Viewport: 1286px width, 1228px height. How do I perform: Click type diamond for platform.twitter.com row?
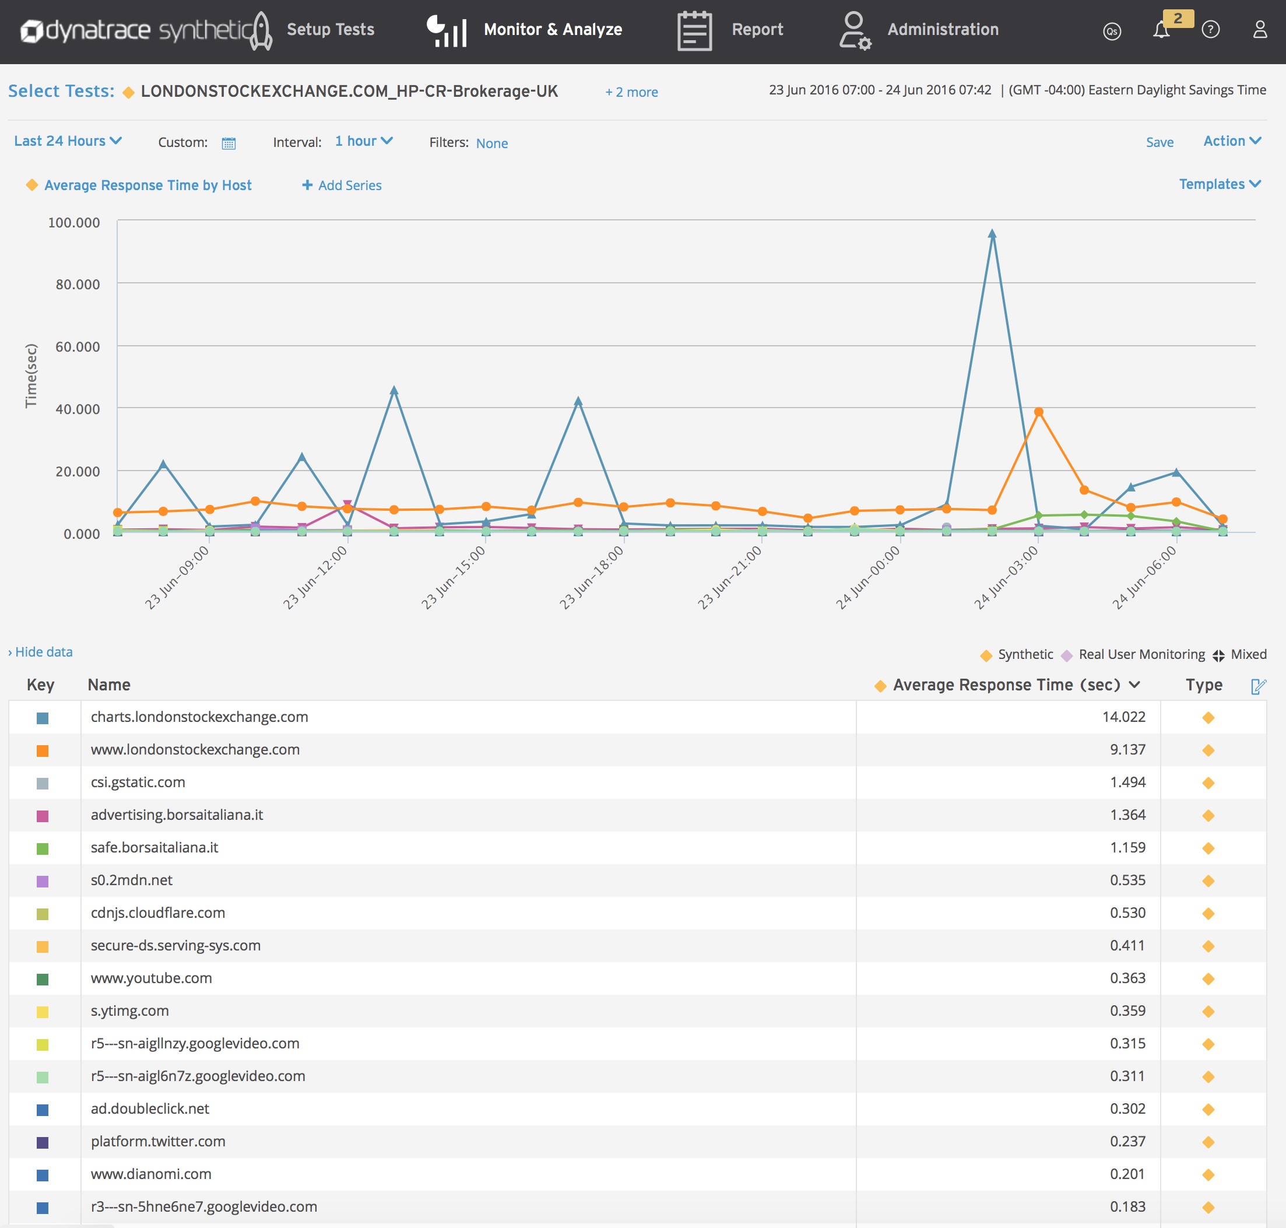click(x=1208, y=1142)
